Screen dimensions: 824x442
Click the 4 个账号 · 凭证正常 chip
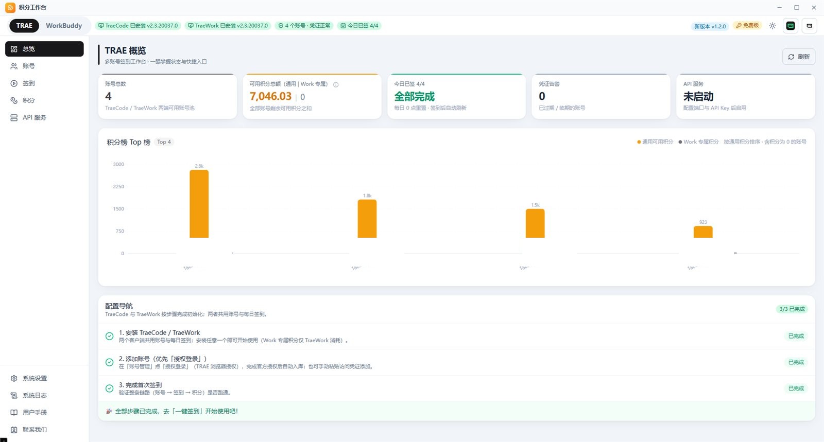pos(304,26)
